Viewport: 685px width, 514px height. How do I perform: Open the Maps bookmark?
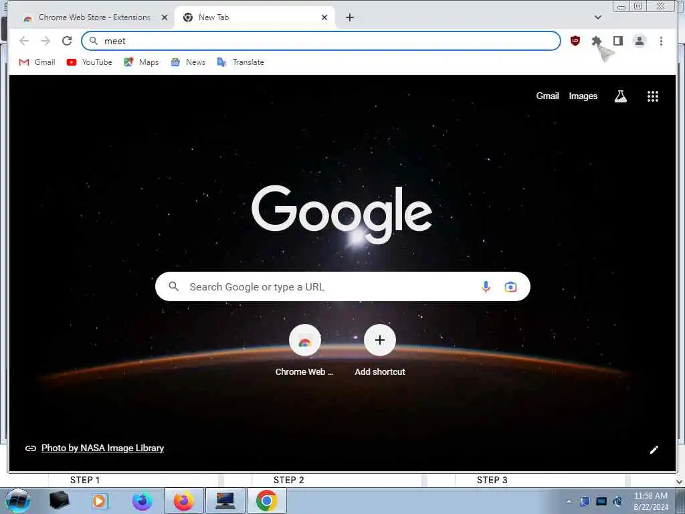click(x=141, y=62)
